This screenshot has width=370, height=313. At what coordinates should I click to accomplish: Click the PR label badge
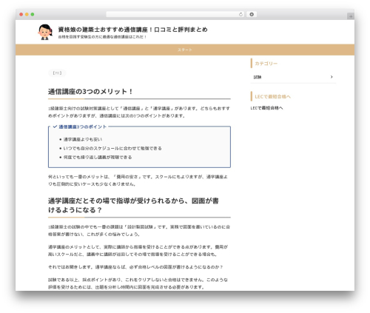pyautogui.click(x=57, y=73)
